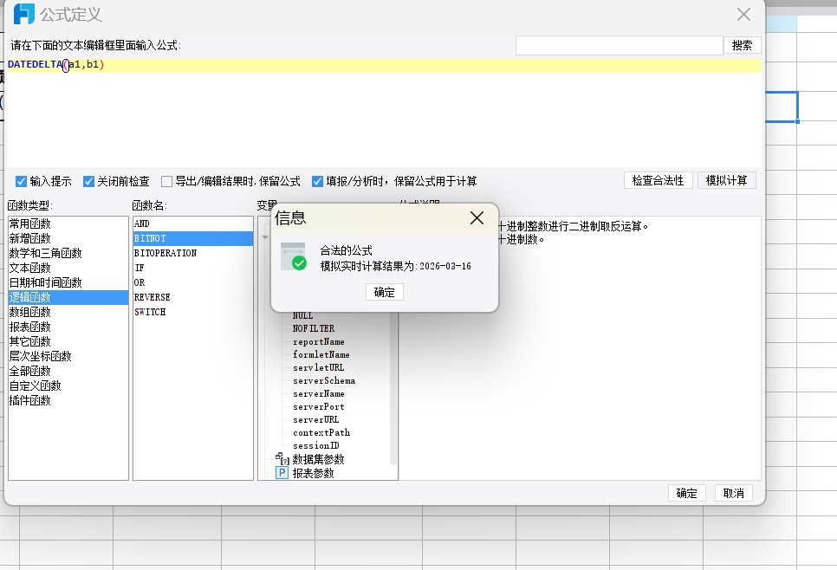Screen dimensions: 837x570
Task: Click inside the formula text editor
Action: 385,113
